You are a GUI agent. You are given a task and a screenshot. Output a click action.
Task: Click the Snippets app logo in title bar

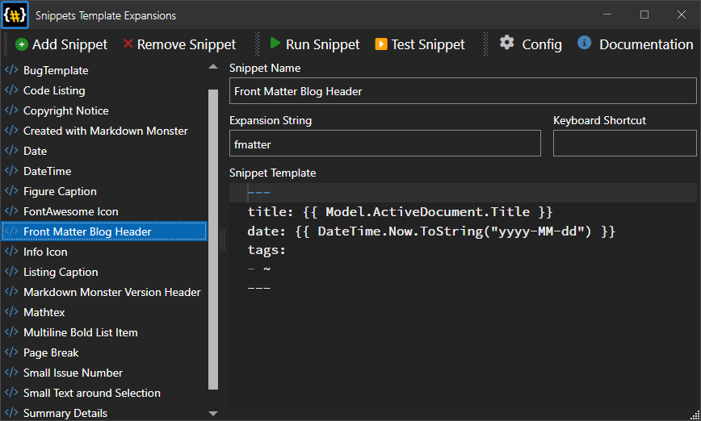point(15,15)
